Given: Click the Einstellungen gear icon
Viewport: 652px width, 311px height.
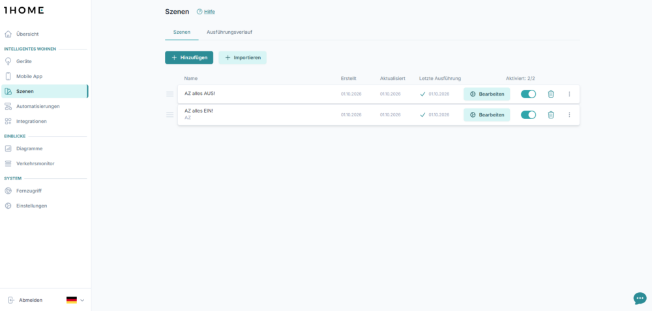Looking at the screenshot, I should point(8,206).
